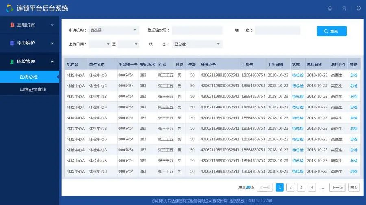Open the 申请机构 dropdown

click(114, 30)
